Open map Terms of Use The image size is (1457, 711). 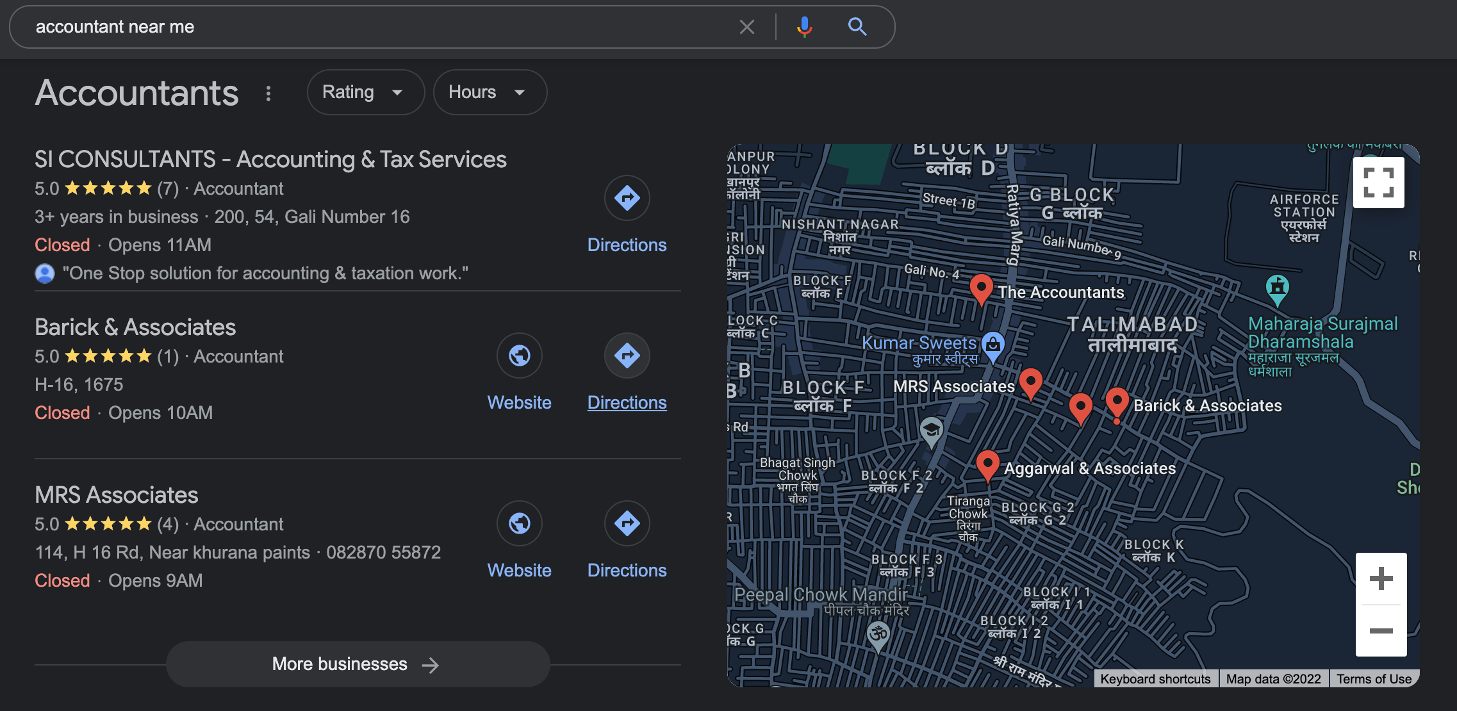[1374, 679]
